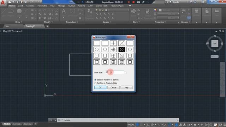Pause the screen recording
This screenshot has height=127, width=226.
click(129, 2)
